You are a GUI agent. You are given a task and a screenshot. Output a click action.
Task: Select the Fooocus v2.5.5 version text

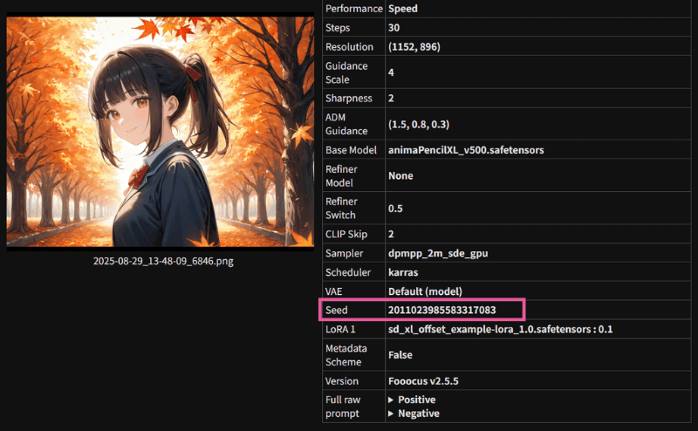click(423, 381)
